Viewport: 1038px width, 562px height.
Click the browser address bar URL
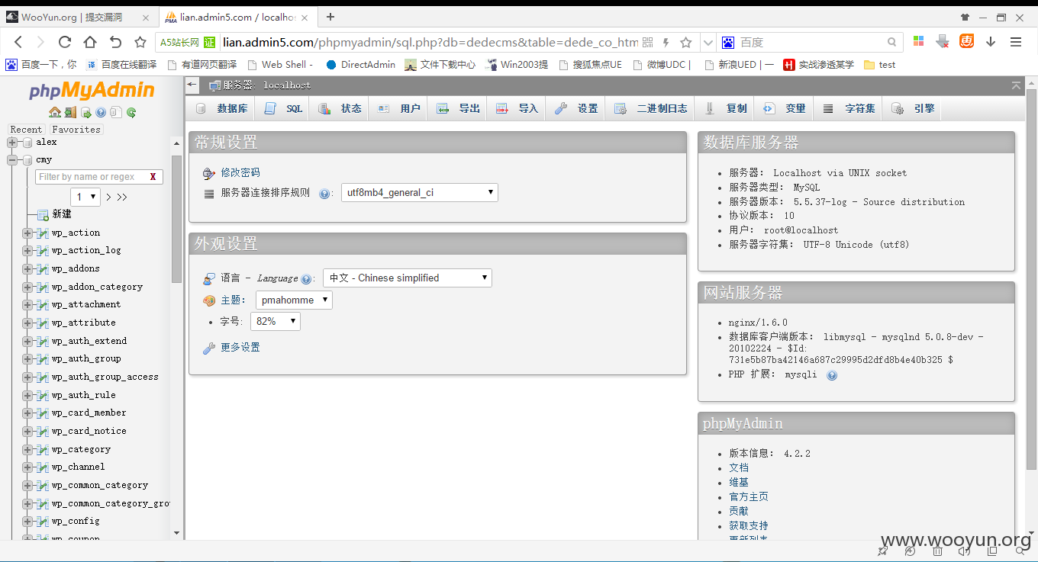(x=430, y=43)
